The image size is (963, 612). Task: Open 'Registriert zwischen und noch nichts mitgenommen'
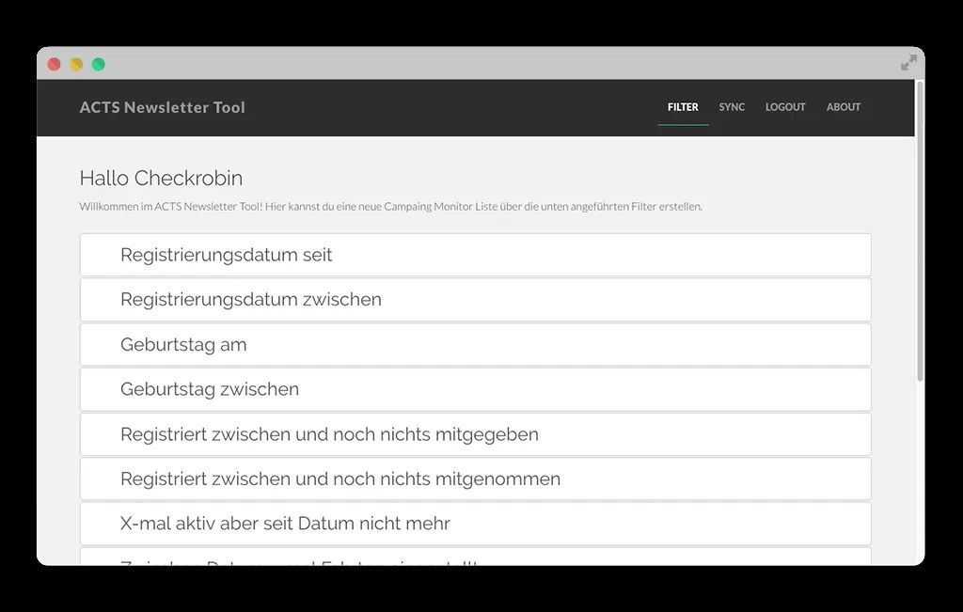[x=474, y=479]
